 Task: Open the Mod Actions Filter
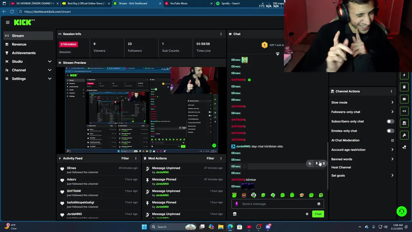(210, 158)
